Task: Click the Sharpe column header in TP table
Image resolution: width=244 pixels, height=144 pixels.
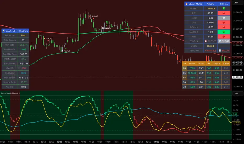Action: (216, 63)
